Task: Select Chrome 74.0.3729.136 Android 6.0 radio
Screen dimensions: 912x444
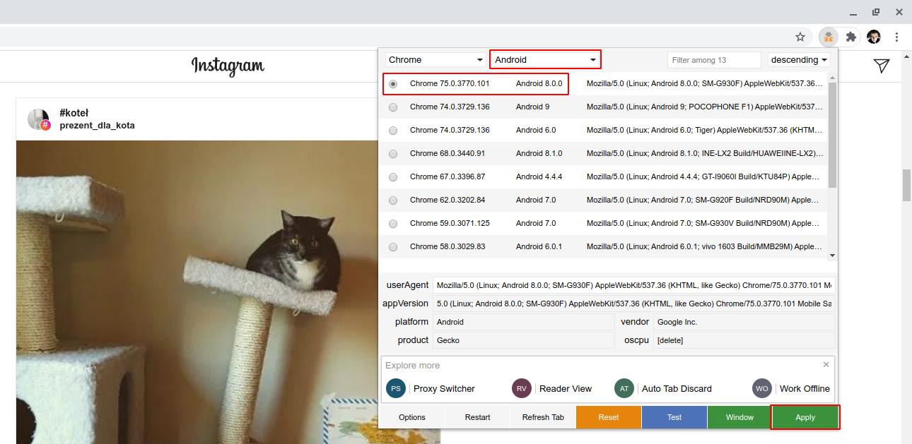Action: [x=393, y=131]
